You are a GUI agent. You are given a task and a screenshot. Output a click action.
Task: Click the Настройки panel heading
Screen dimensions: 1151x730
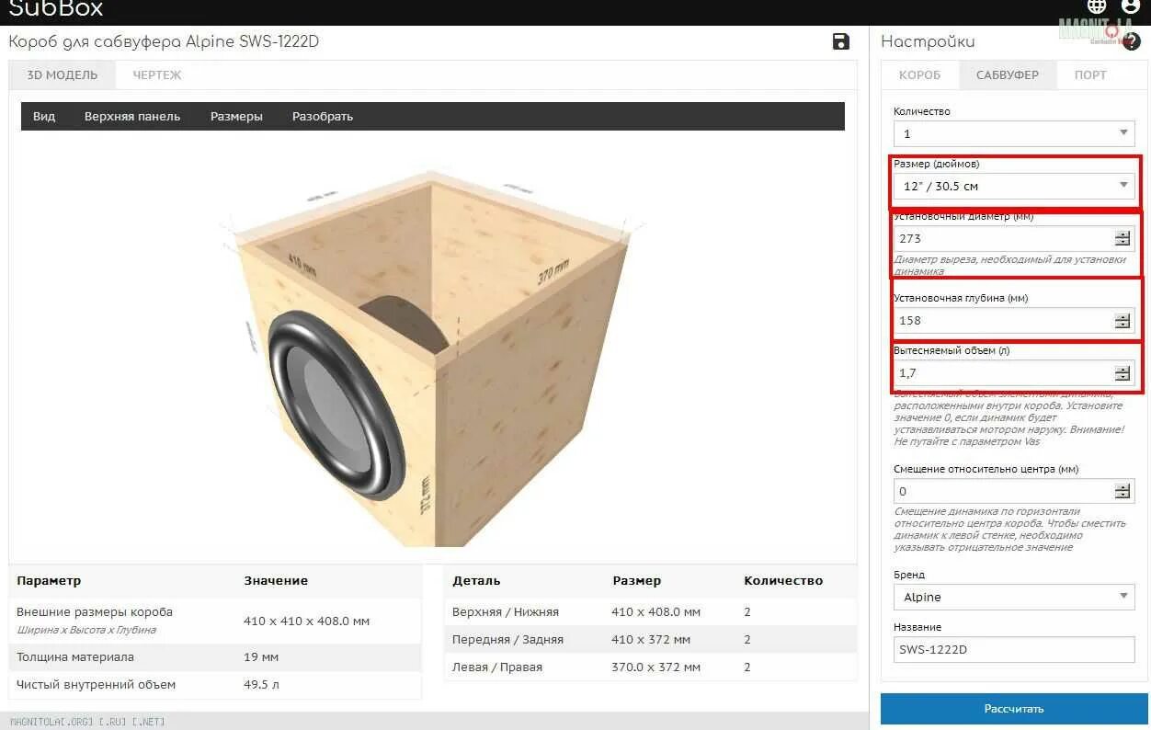click(x=928, y=41)
